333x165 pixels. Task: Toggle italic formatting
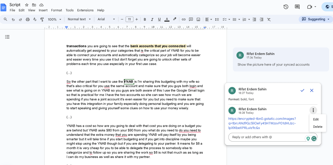(152, 19)
